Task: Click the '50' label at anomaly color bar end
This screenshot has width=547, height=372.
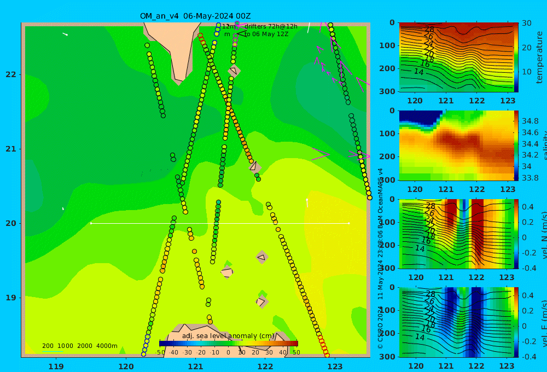Action: click(296, 352)
